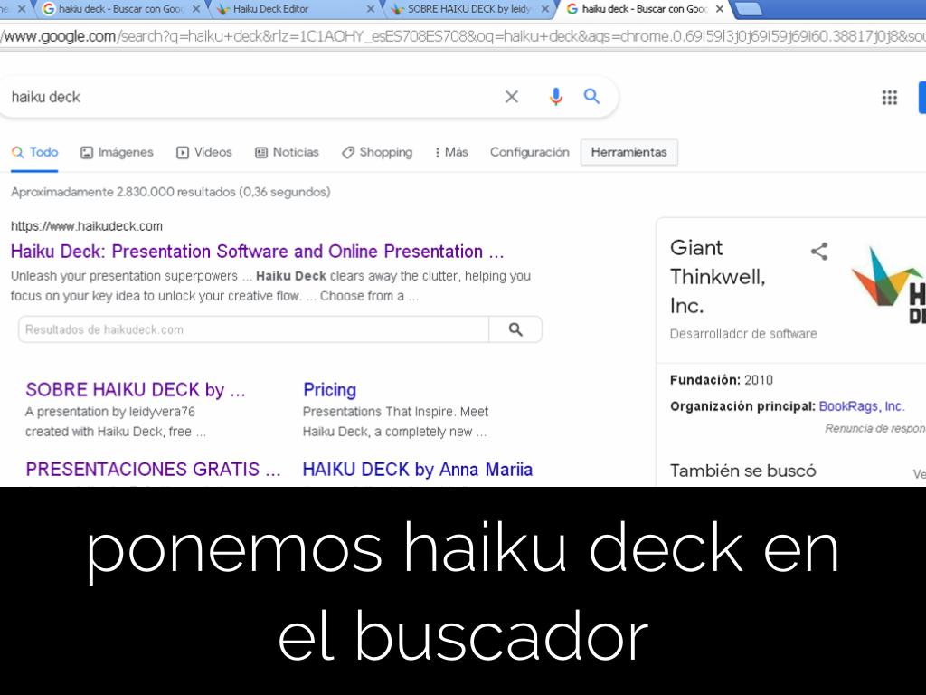Click the Herramientas button
Viewport: 926px width, 695px height.
click(x=628, y=152)
